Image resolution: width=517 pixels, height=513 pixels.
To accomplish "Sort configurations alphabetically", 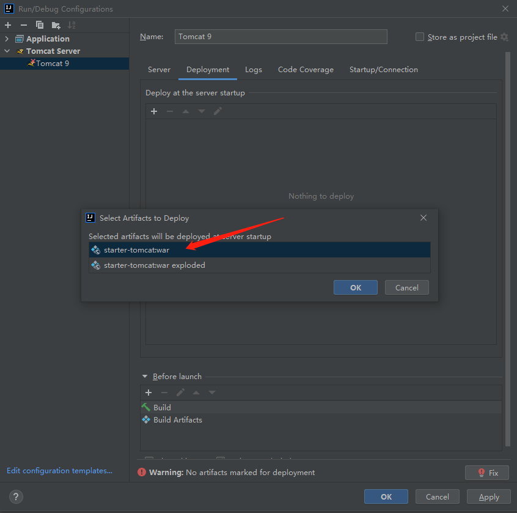I will [71, 25].
